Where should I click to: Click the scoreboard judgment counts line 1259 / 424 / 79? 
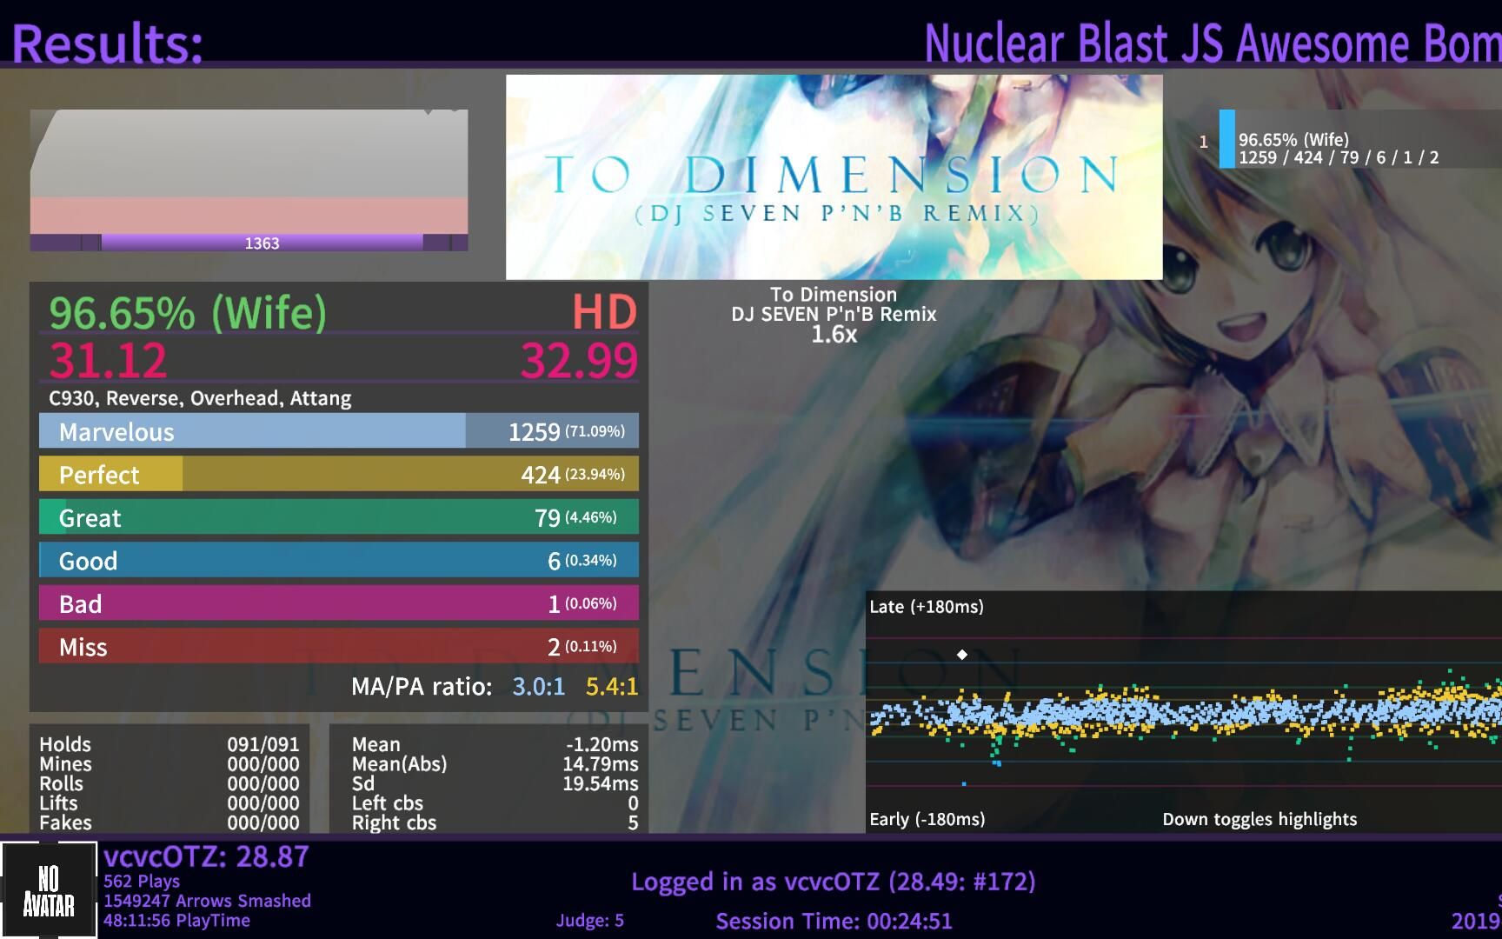point(1339,157)
